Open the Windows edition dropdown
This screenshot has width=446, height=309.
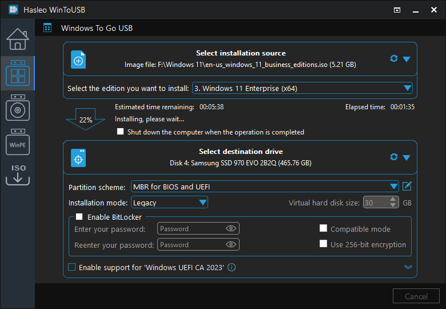[302, 88]
